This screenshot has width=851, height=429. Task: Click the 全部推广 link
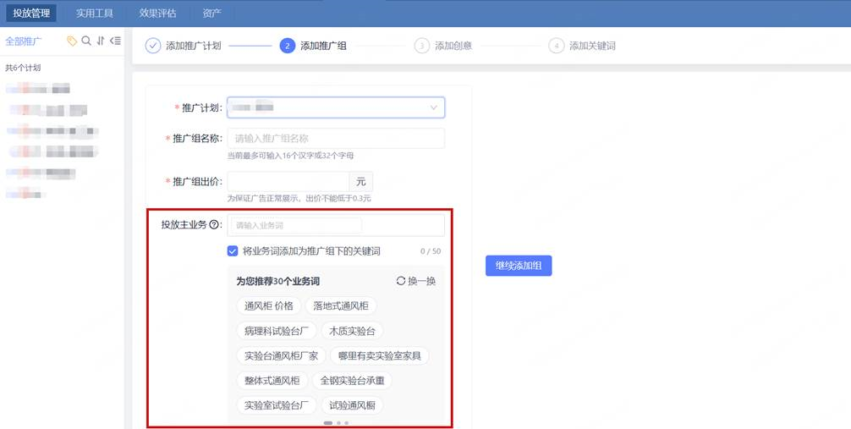[x=24, y=41]
